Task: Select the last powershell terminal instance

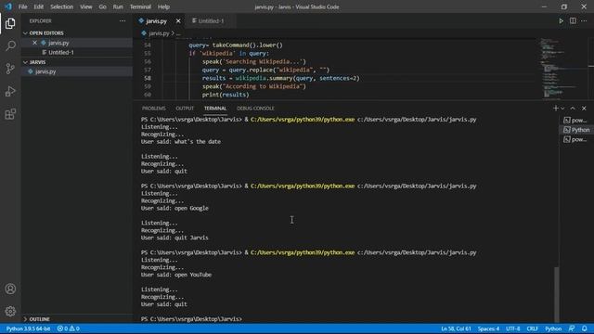Action: click(x=575, y=139)
